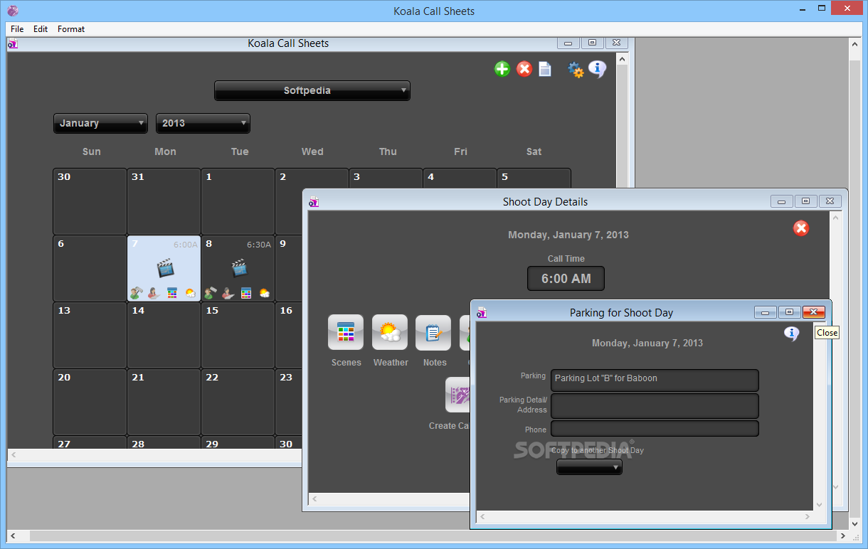Select the December 30 calendar day cell
868x549 pixels.
click(90, 201)
